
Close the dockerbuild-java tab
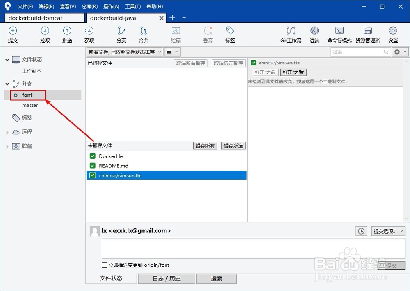[x=162, y=18]
